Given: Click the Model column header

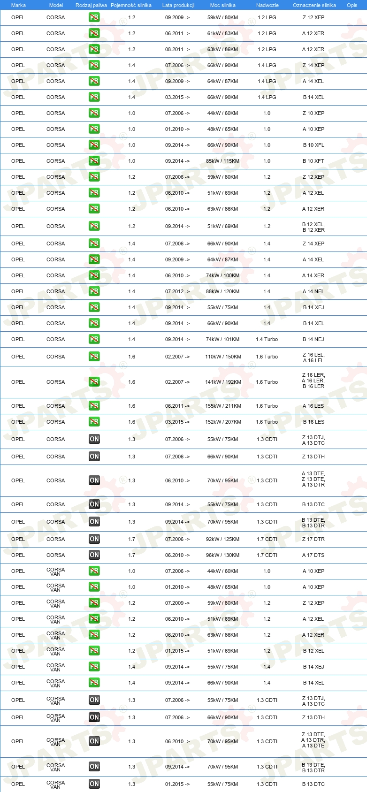Looking at the screenshot, I should [56, 5].
